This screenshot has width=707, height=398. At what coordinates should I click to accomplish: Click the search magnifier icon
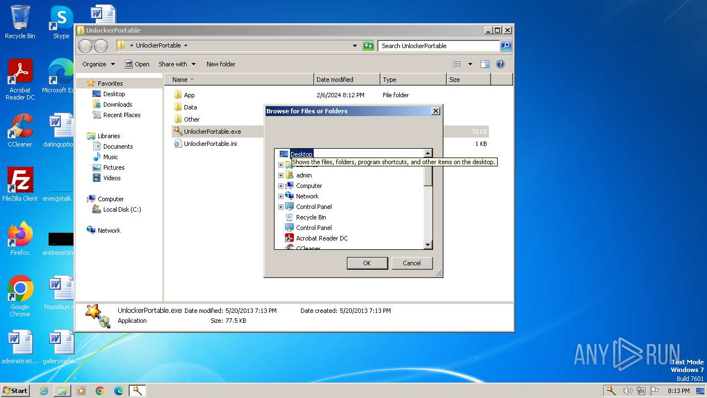506,46
